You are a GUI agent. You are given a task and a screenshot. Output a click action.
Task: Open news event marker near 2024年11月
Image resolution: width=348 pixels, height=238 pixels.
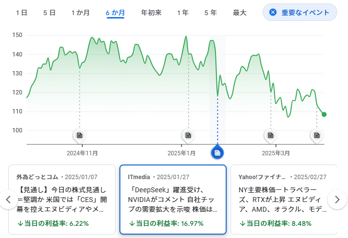(79, 135)
